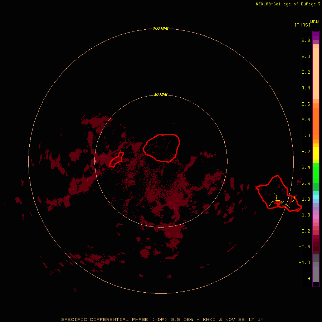Click the 8.2 colorbar value label
The image size is (322, 322).
(306, 72)
